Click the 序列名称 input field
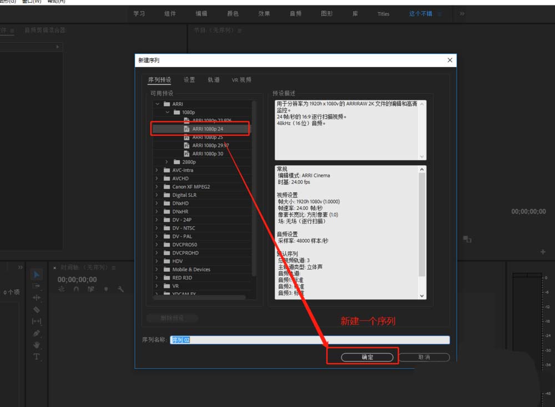 click(310, 340)
